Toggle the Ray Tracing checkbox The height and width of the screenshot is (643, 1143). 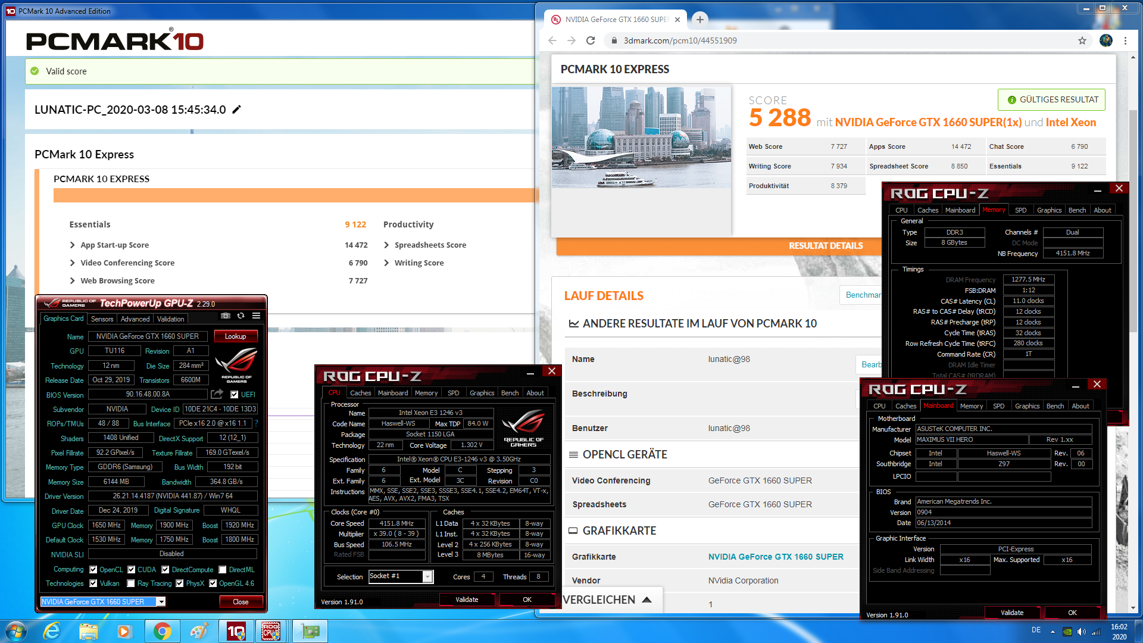131,583
